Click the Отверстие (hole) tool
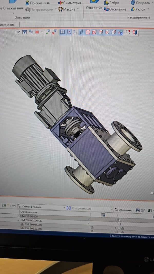Viewport: 154px width, 274px height. pyautogui.click(x=94, y=8)
